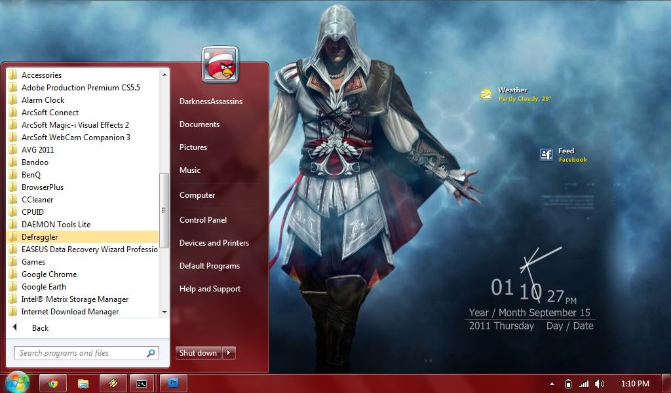Viewport: 671px width, 393px height.
Task: Open the Command Prompt taskbar icon
Action: [142, 383]
